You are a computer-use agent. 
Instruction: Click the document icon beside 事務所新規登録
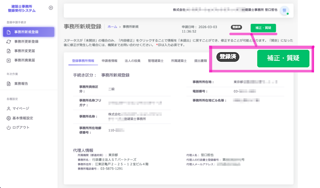pyautogui.click(x=8, y=32)
